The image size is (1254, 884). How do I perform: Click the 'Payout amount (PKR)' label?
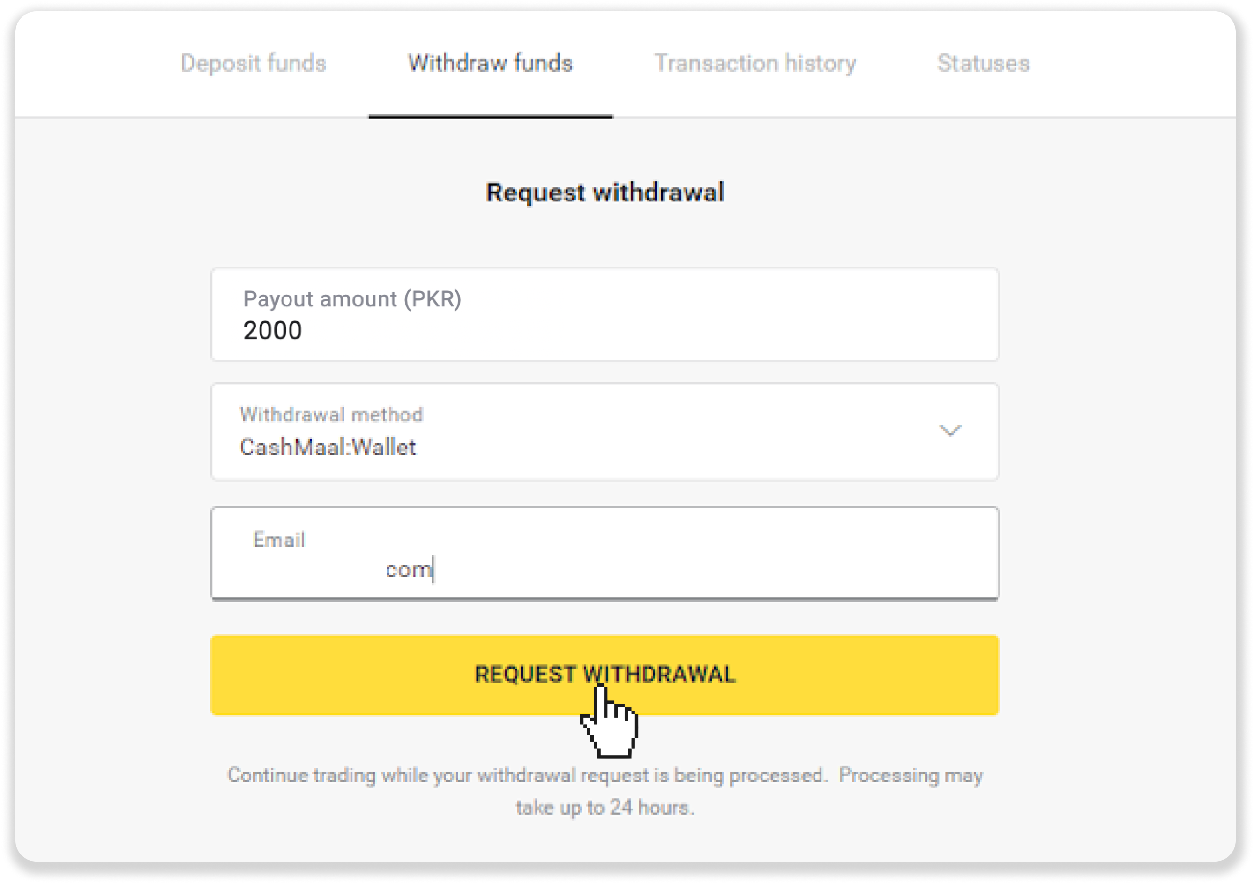[352, 299]
